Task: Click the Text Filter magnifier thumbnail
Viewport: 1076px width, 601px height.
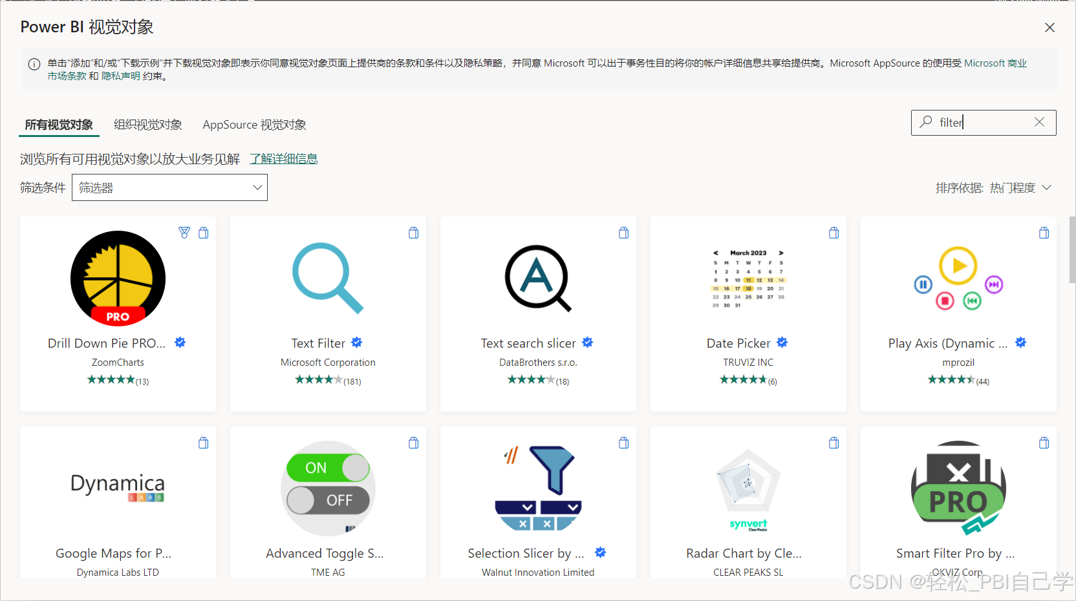Action: pos(328,278)
